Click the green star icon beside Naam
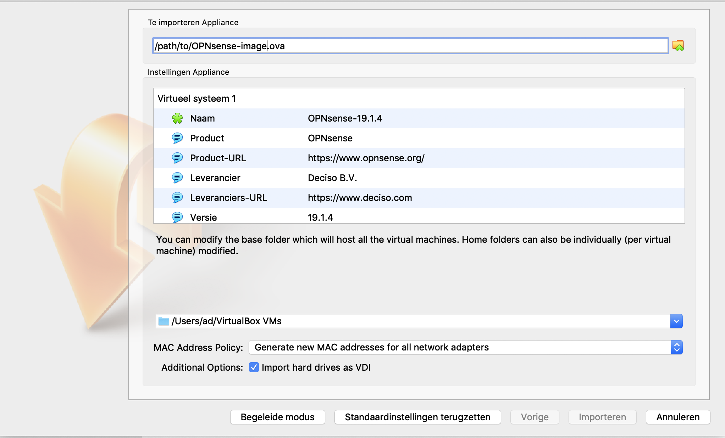This screenshot has height=438, width=725. (177, 118)
